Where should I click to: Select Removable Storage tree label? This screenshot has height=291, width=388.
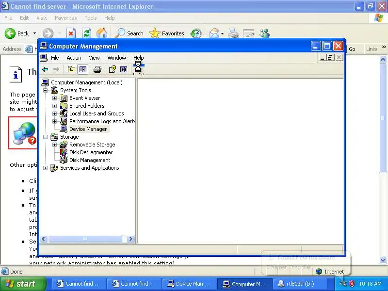[92, 145]
